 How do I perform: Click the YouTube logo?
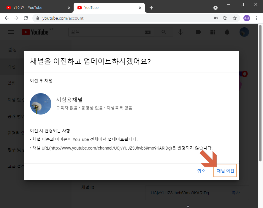[35, 32]
